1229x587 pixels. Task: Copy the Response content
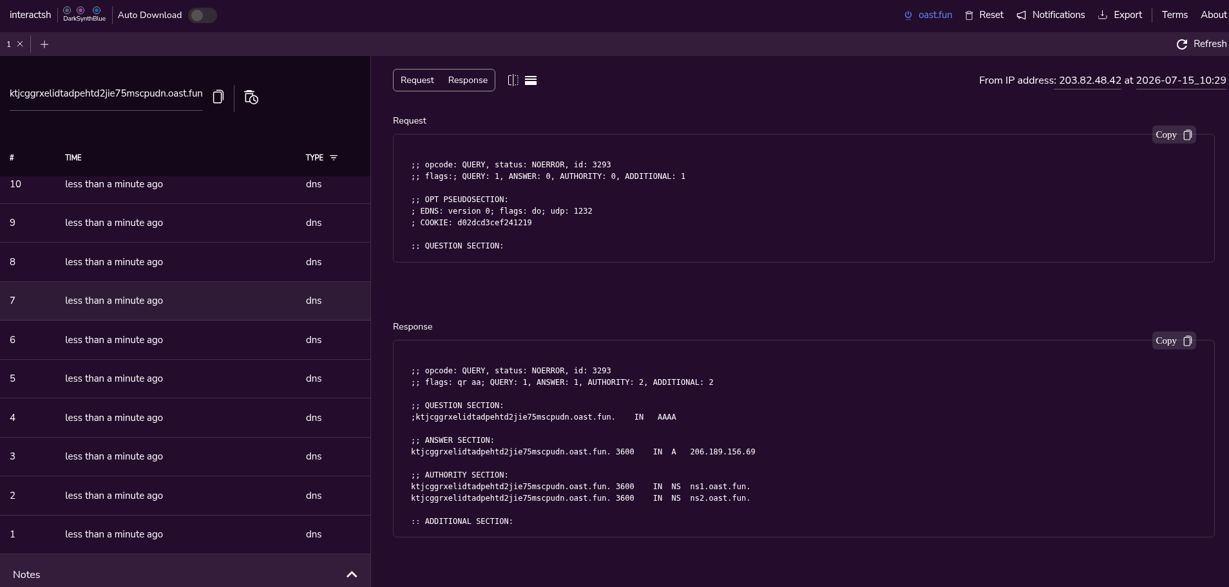(x=1174, y=340)
